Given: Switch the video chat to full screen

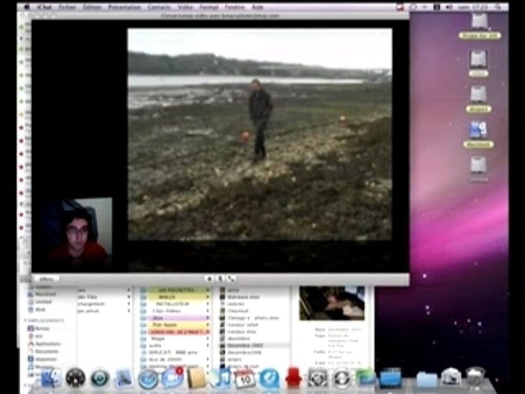Looking at the screenshot, I should pyautogui.click(x=231, y=279).
